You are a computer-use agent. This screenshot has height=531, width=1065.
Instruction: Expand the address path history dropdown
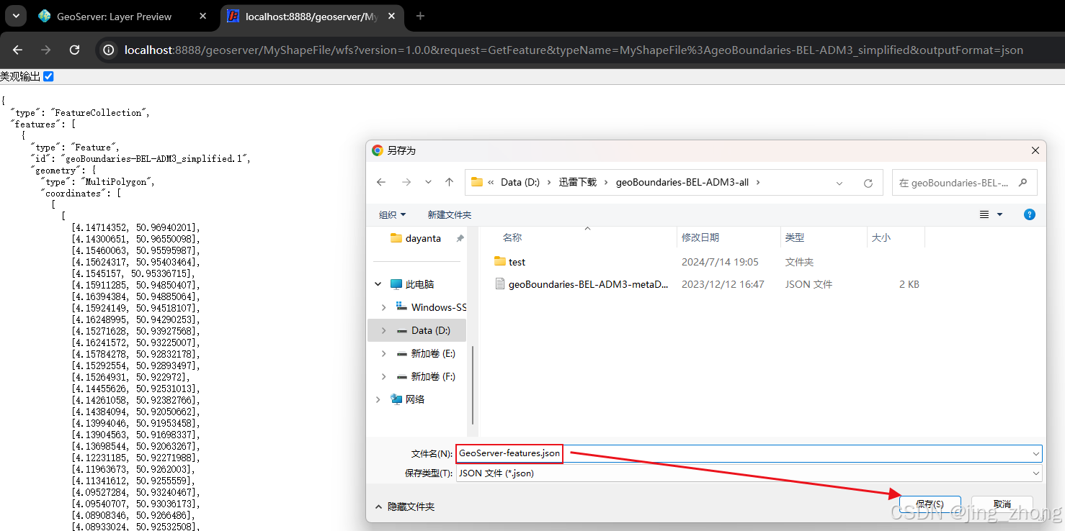[839, 183]
